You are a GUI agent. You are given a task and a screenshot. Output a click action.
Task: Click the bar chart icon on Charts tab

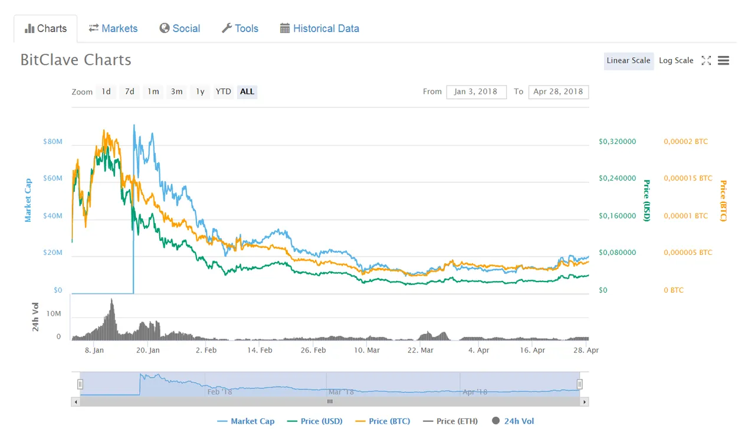tap(29, 28)
